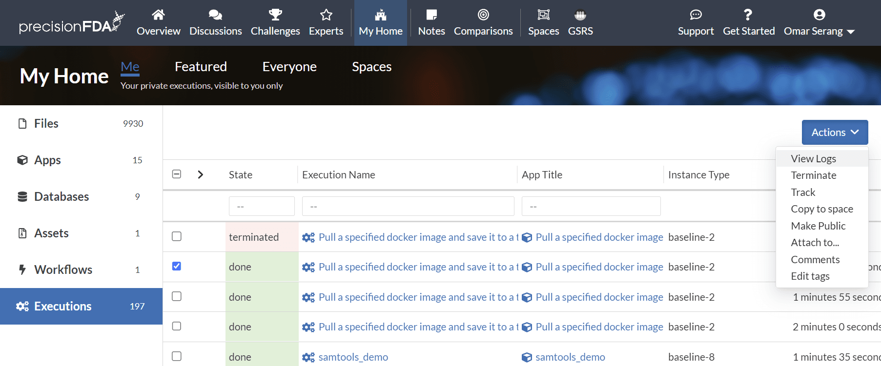Choose Terminate in the Actions menu
This screenshot has width=881, height=366.
813,175
